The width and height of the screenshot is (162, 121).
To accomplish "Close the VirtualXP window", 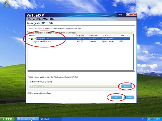I will point(134,15).
